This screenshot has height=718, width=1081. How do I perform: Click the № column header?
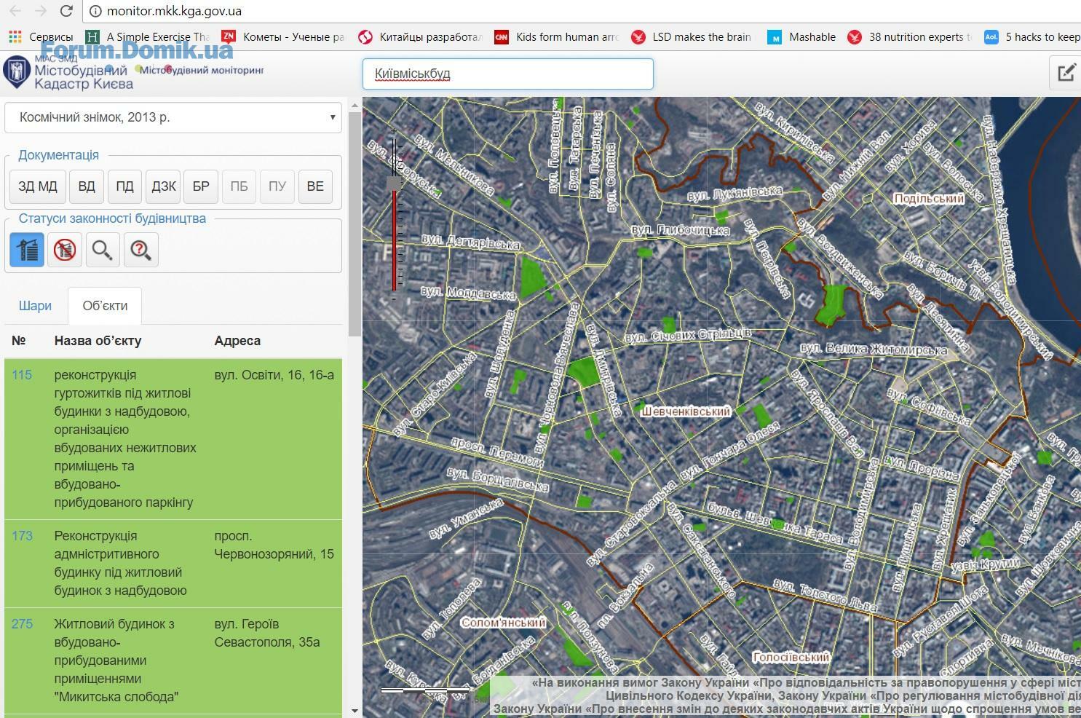(19, 340)
